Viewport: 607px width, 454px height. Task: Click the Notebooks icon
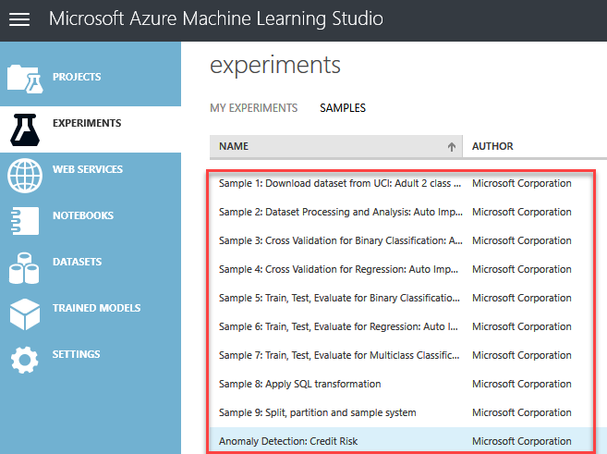click(25, 221)
